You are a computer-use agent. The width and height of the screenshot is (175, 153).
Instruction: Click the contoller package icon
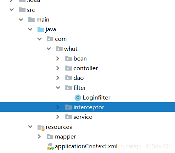coord(69,68)
